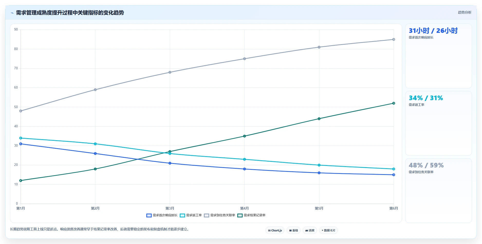Viewport: 482px width, 244px height.
Task: Select the 第5月 point on 需求到任务关联率 line
Action: (319, 47)
